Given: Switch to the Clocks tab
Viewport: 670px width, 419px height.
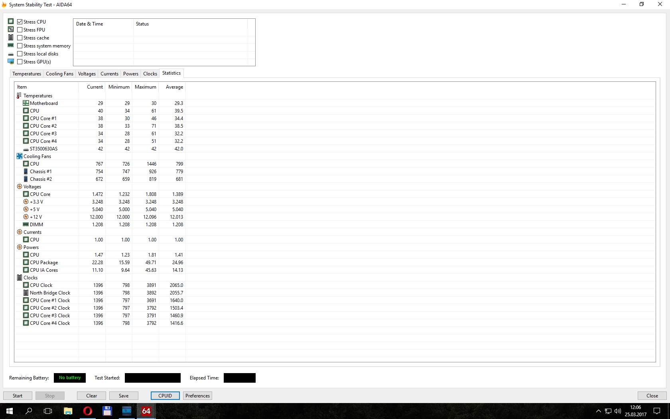Looking at the screenshot, I should click(x=150, y=74).
